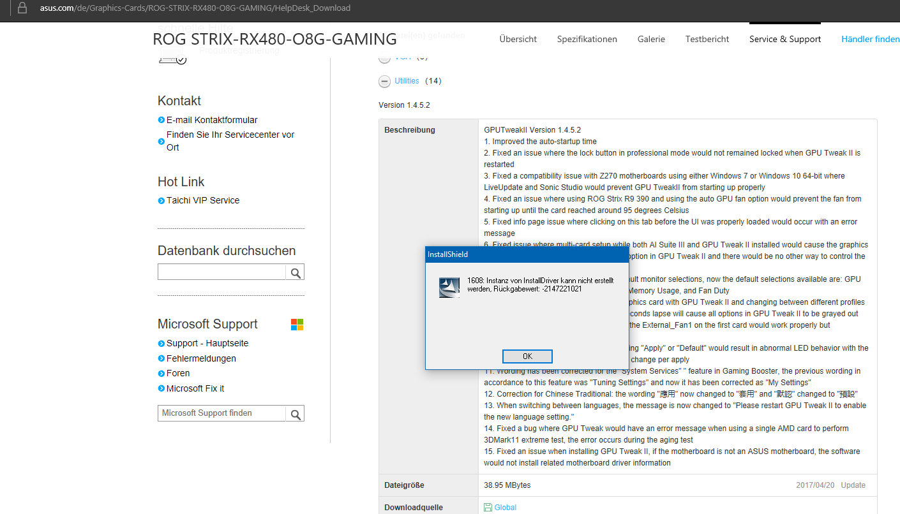
Task: Click OK in the InstallShield dialog
Action: 527,356
